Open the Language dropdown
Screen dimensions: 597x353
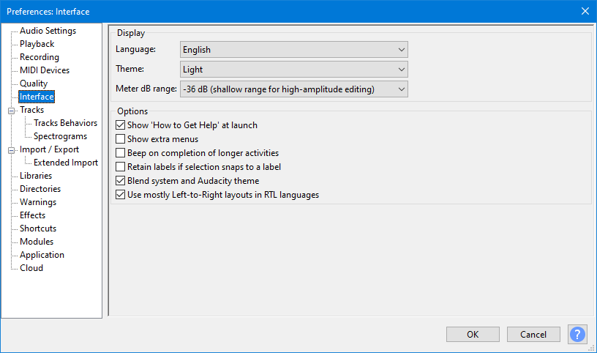293,50
